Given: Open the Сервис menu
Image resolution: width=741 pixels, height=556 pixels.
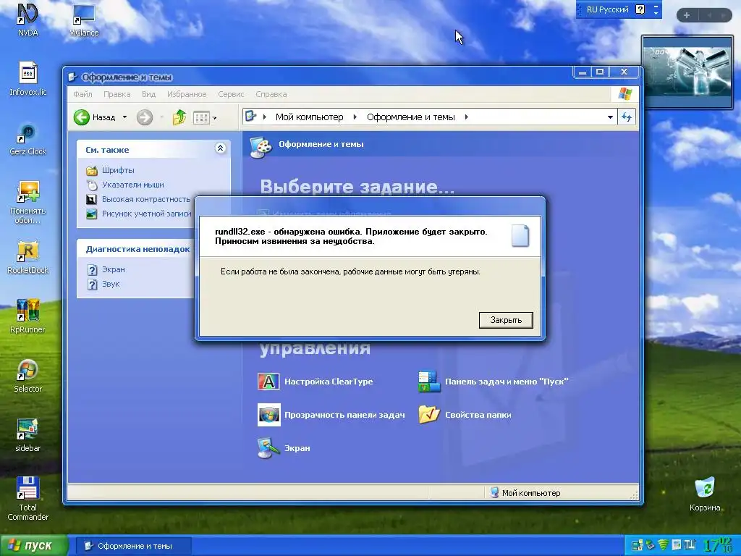Looking at the screenshot, I should coord(231,94).
